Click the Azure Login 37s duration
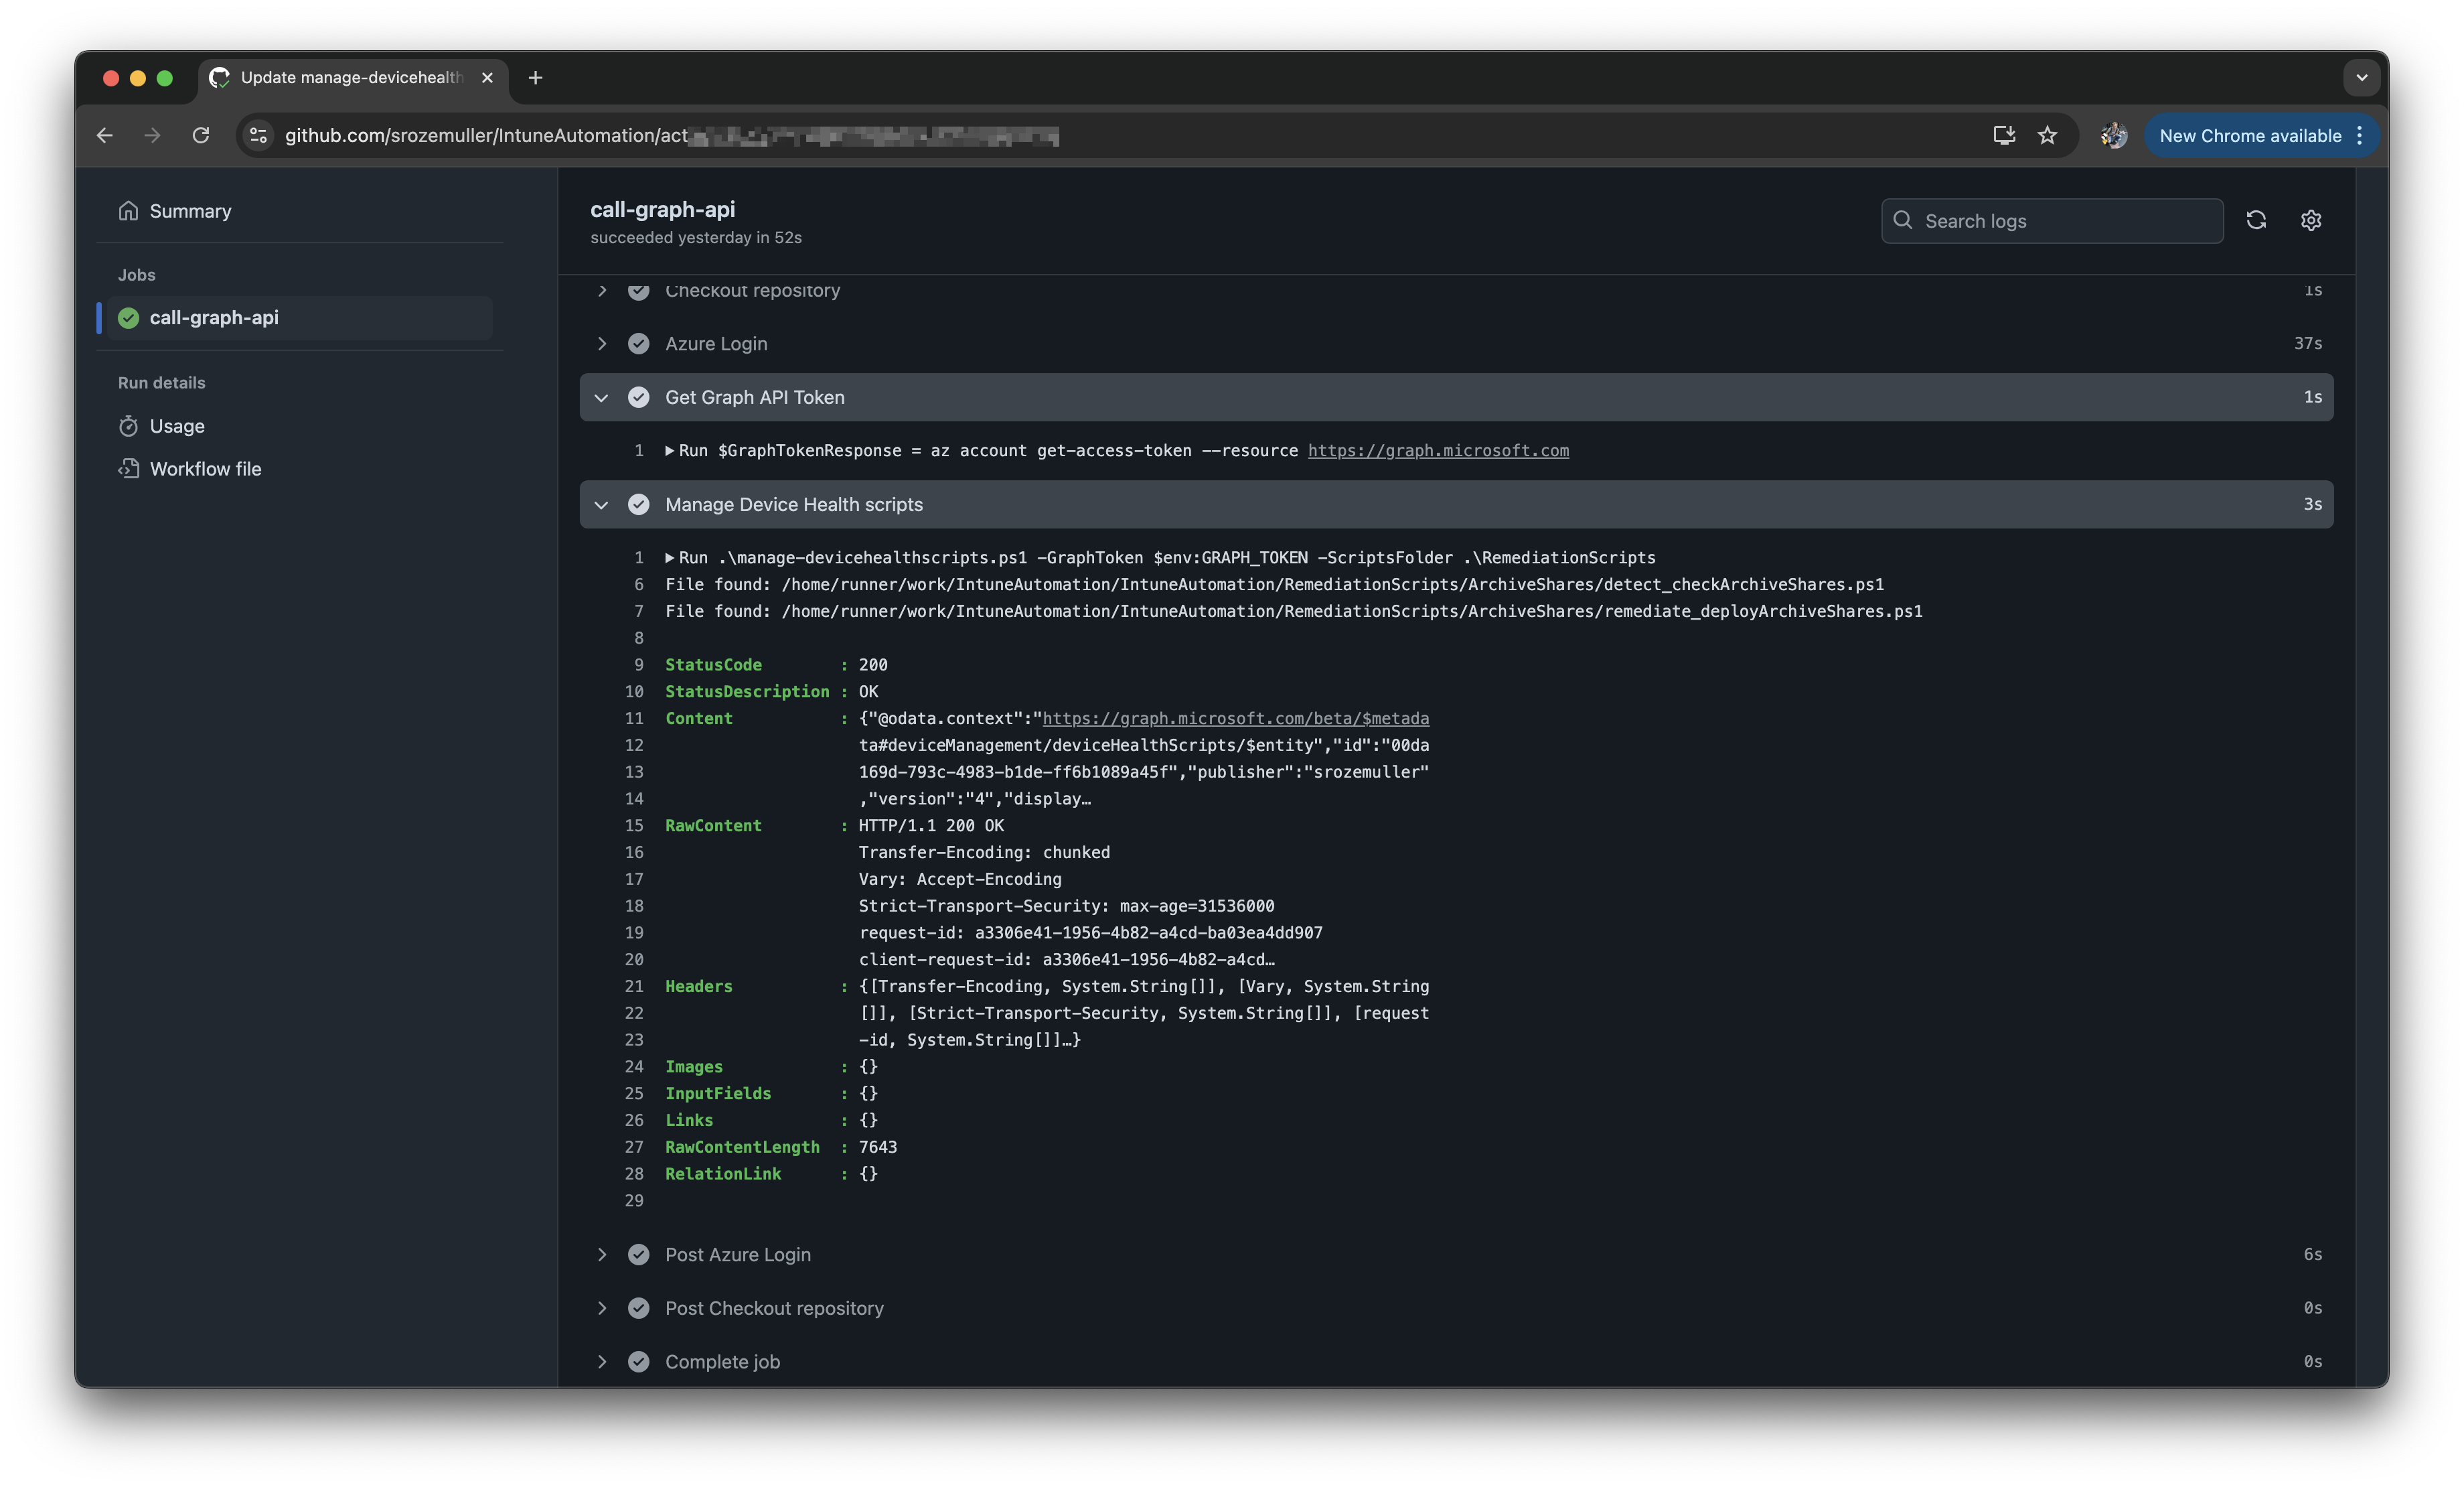This screenshot has width=2464, height=1487. 2307,343
